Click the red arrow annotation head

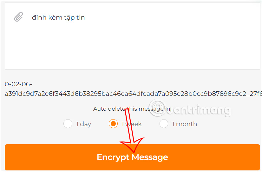pyautogui.click(x=132, y=144)
